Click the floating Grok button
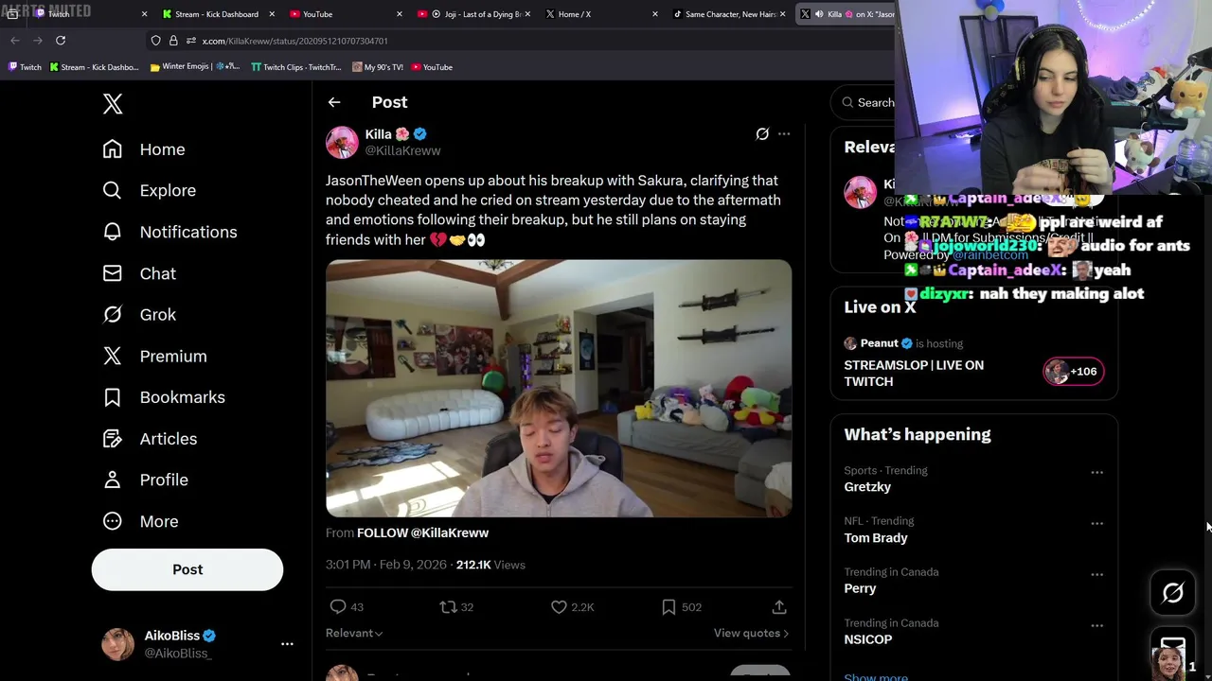1212x681 pixels. [x=1173, y=593]
